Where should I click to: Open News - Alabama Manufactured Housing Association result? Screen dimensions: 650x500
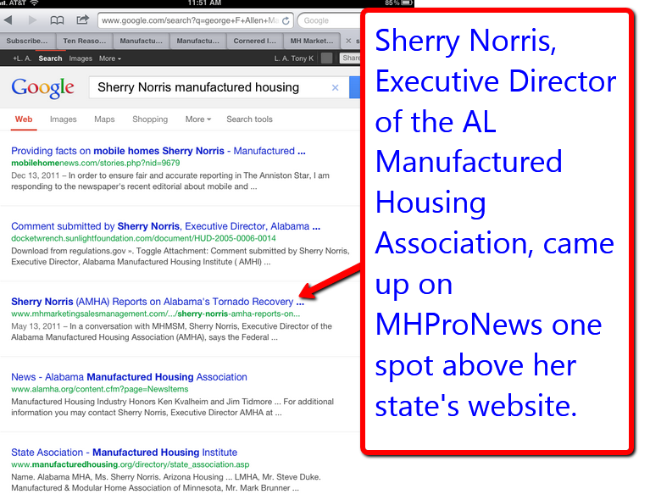click(x=129, y=377)
